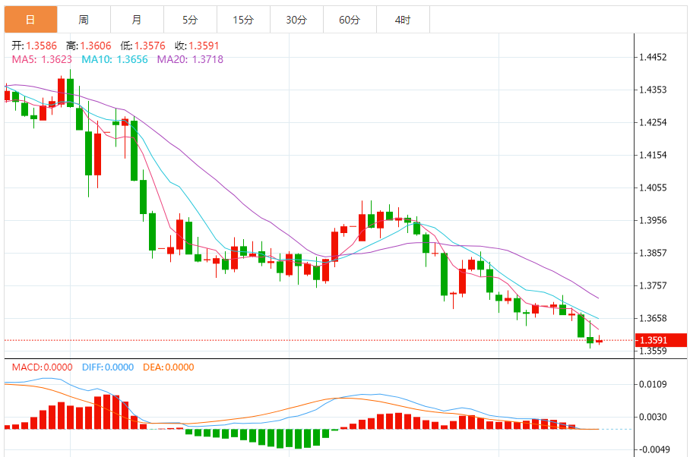690x457 pixels.
Task: Open the 4时 timeframe tab
Action: click(403, 20)
